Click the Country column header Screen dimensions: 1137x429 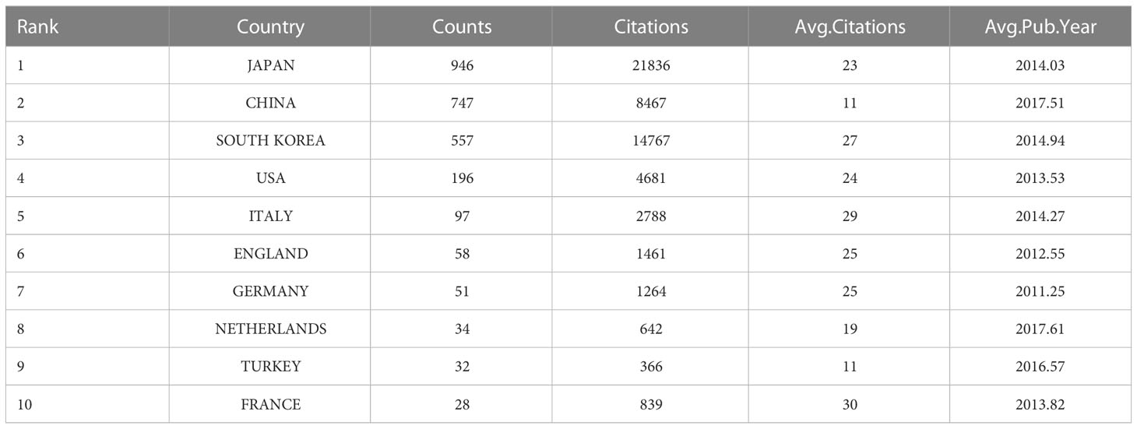270,27
